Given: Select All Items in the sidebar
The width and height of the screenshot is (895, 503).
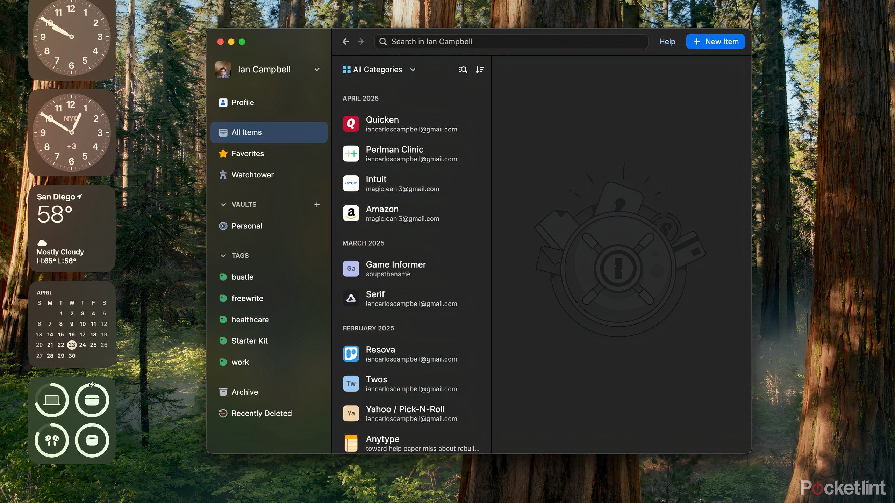Looking at the screenshot, I should click(269, 132).
